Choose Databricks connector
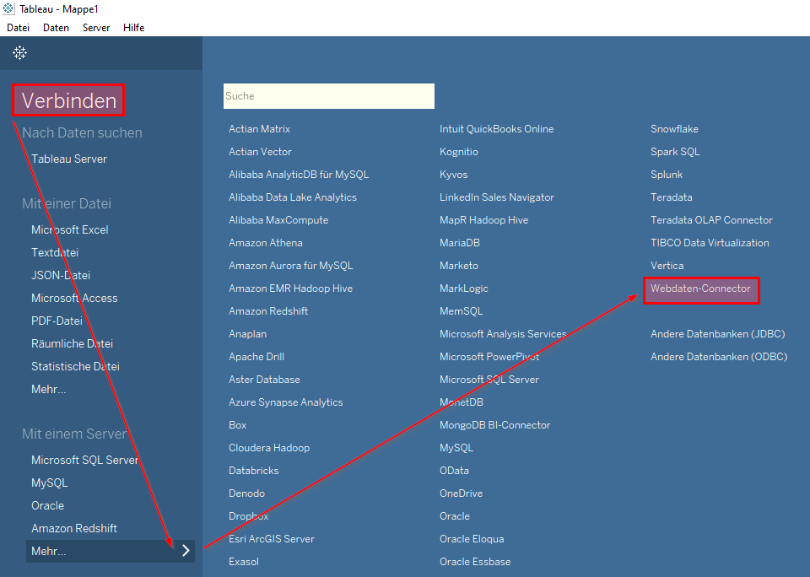The height and width of the screenshot is (577, 810). (x=254, y=470)
